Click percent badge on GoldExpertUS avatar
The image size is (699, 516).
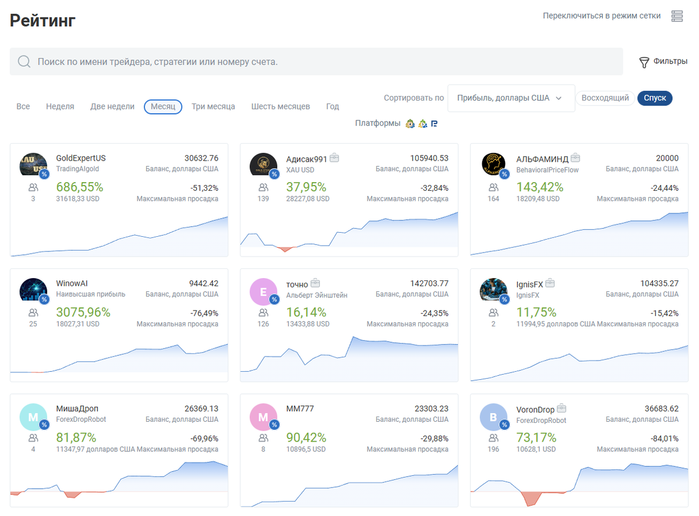click(44, 173)
